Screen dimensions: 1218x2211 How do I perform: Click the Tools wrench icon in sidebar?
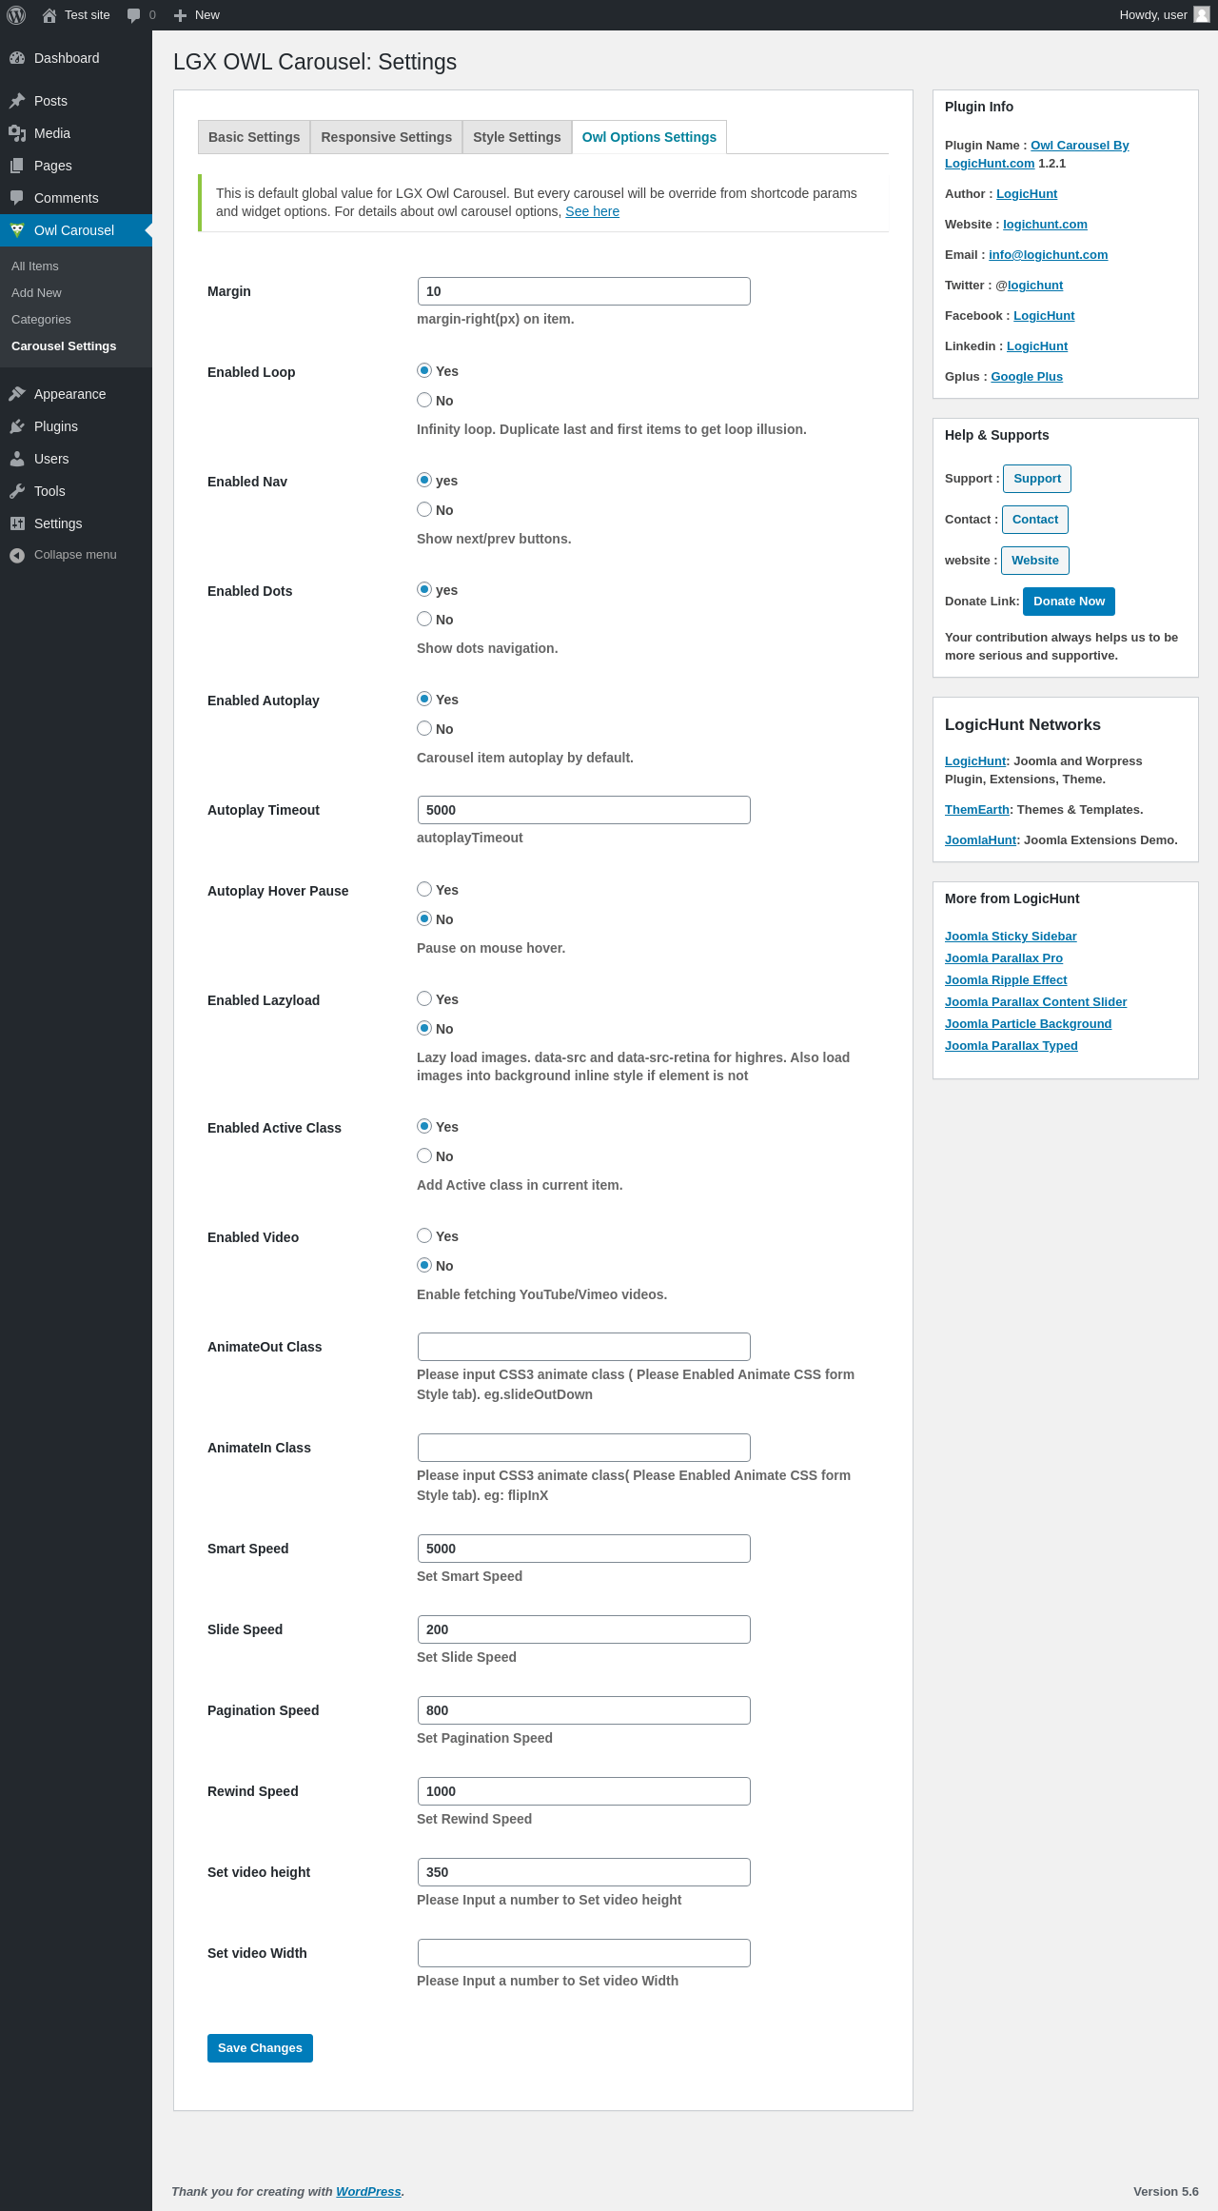point(17,491)
